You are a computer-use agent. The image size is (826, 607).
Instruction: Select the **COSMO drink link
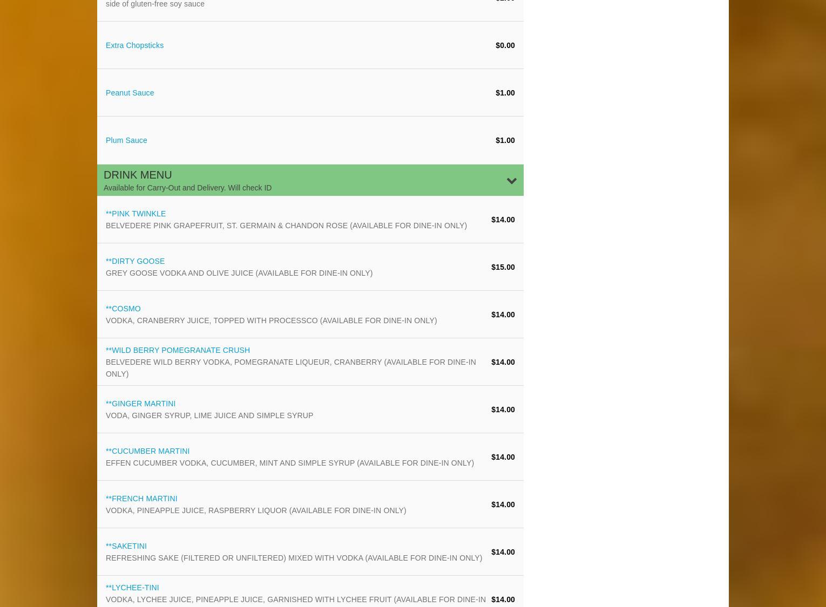(x=123, y=309)
